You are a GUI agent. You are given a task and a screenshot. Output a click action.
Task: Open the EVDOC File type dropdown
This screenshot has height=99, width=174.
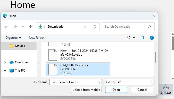pyautogui.click(x=129, y=82)
